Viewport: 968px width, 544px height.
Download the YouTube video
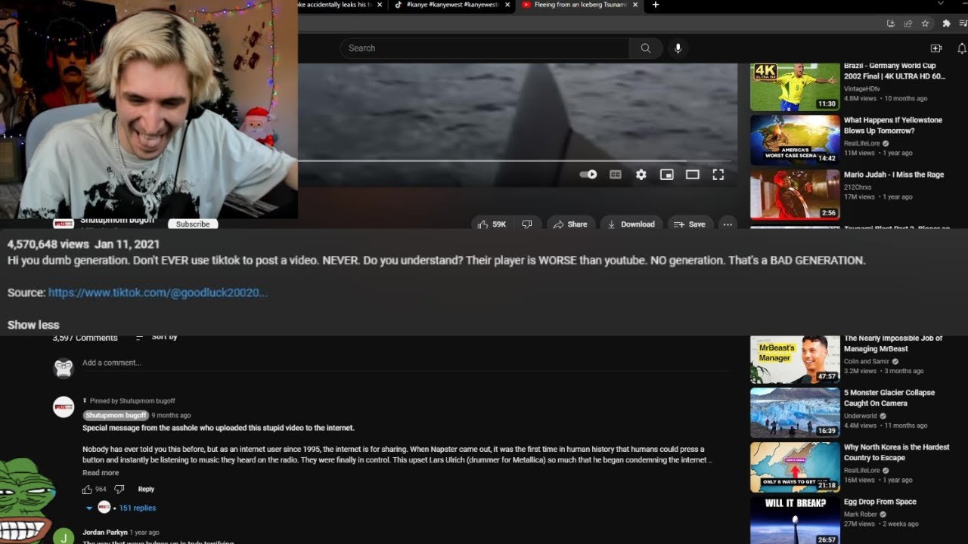pyautogui.click(x=631, y=224)
